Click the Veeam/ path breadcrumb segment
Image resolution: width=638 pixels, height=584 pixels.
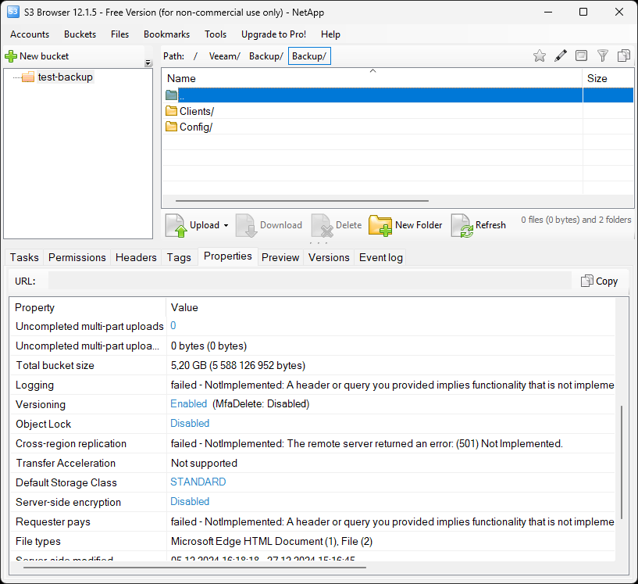click(x=223, y=56)
